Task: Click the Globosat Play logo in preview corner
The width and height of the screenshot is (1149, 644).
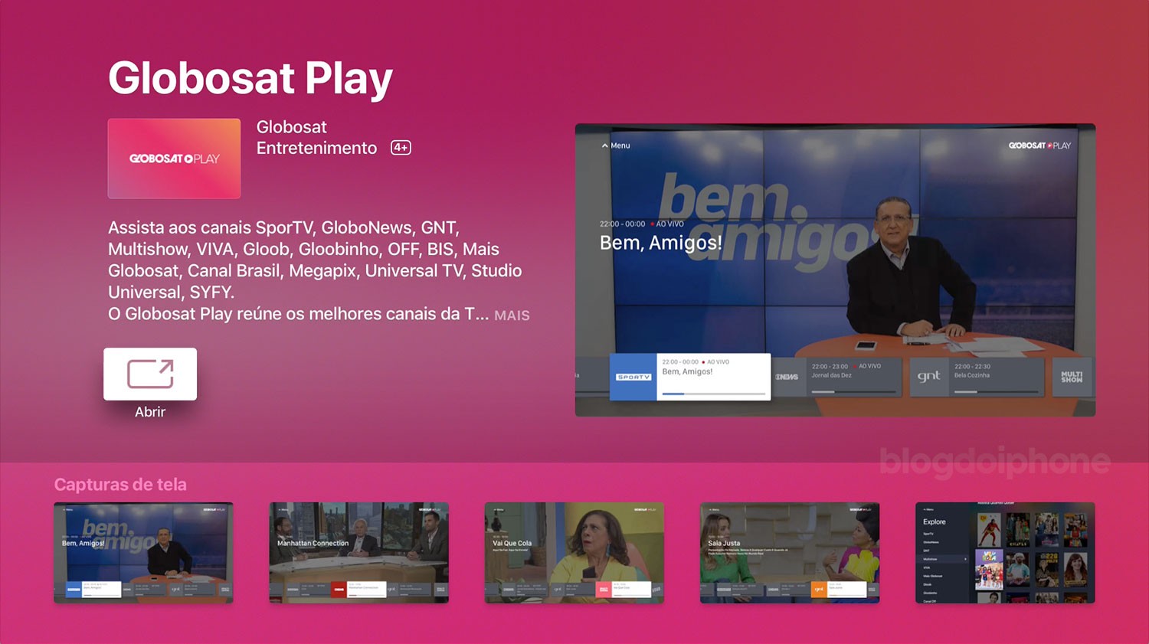Action: click(1039, 145)
